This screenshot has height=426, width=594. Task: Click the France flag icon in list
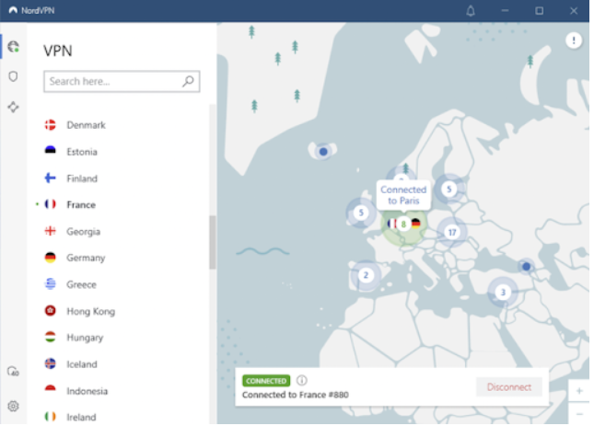[x=50, y=204]
